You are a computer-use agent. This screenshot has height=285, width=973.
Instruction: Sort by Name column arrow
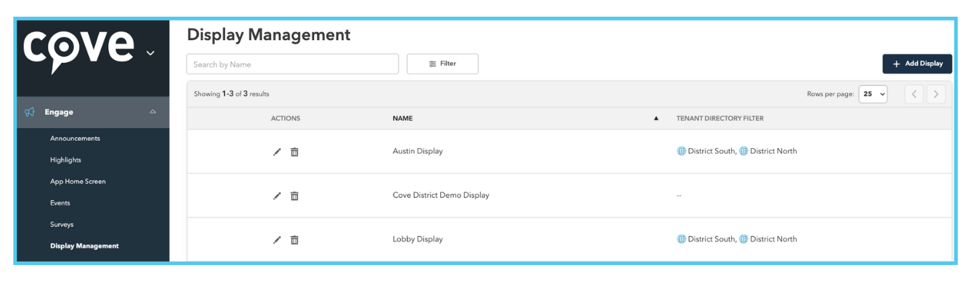(656, 118)
